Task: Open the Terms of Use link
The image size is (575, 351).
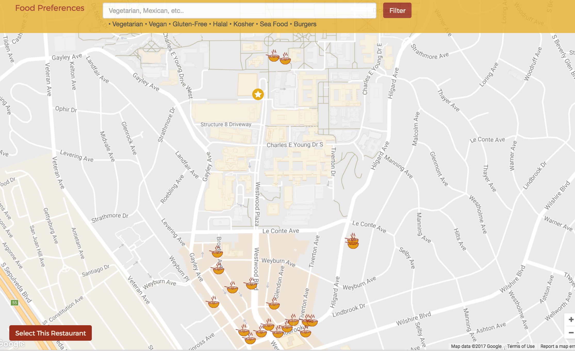Action: (521, 346)
